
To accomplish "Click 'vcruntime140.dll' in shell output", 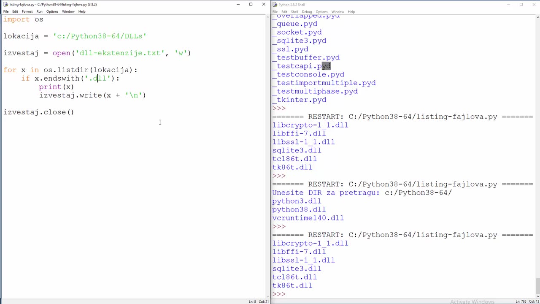I will click(x=308, y=218).
